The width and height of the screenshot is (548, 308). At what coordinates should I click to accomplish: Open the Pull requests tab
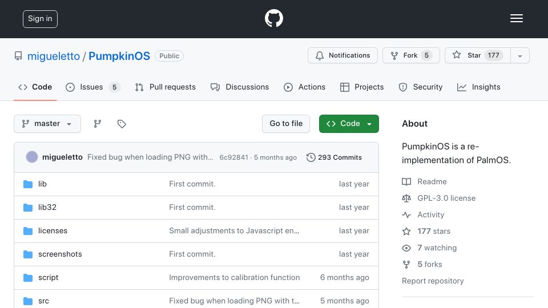point(166,87)
